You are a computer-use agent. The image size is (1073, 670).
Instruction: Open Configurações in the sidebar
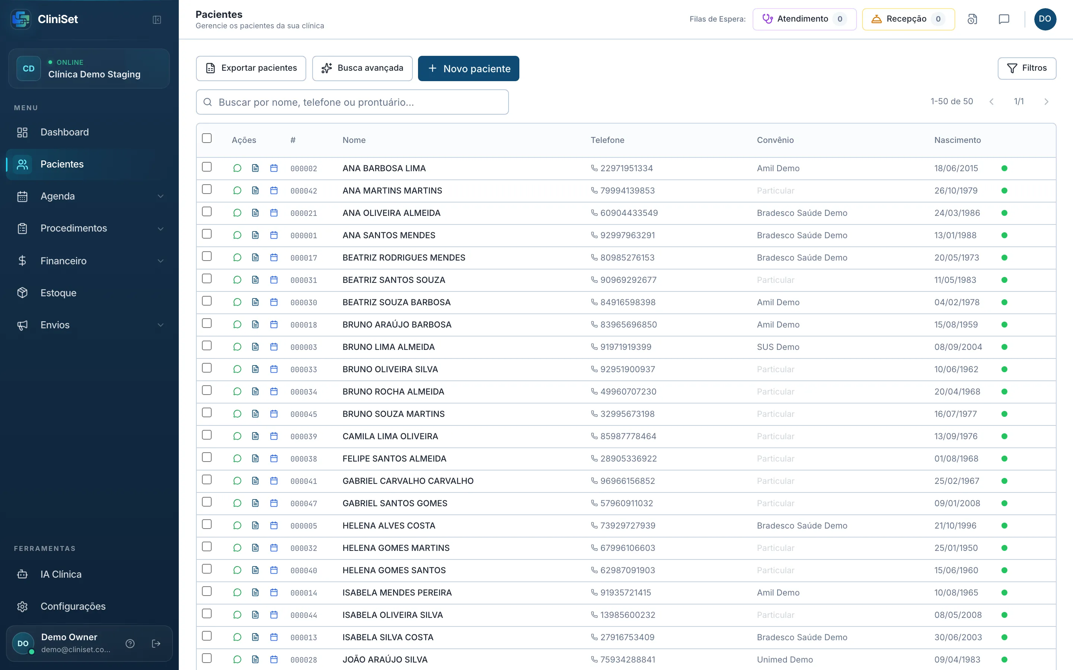89,606
